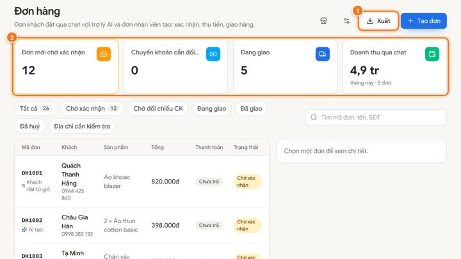
Task: Open order DH1003
Action: pyautogui.click(x=32, y=256)
